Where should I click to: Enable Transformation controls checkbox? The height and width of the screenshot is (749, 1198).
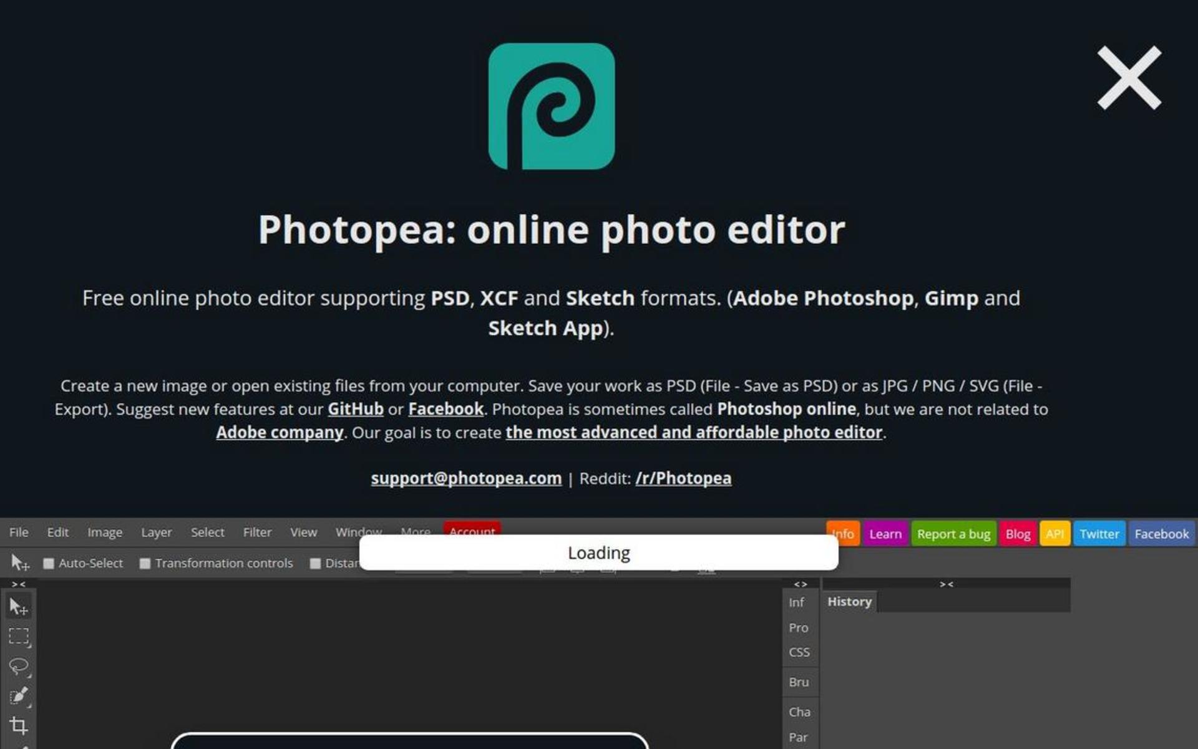(x=145, y=564)
